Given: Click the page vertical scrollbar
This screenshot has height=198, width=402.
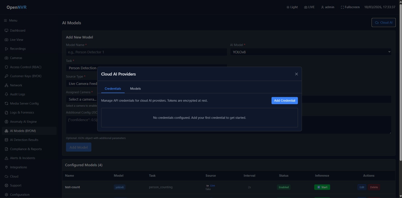Looking at the screenshot, I should pyautogui.click(x=400, y=83).
